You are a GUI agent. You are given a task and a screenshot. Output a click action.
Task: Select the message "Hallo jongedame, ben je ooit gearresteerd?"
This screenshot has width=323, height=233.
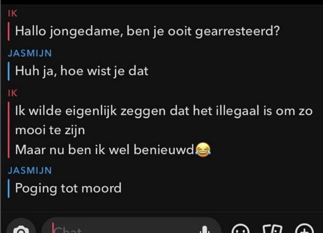(x=148, y=32)
